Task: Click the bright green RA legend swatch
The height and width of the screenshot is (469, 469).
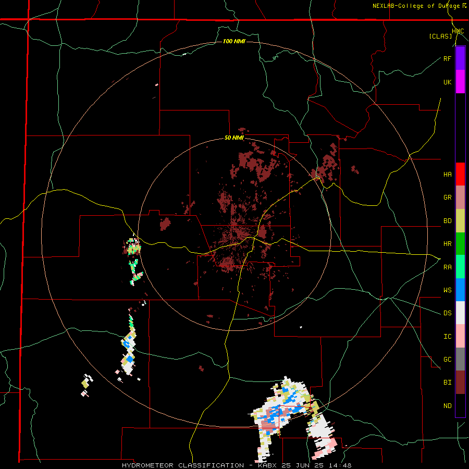Action: pyautogui.click(x=460, y=267)
